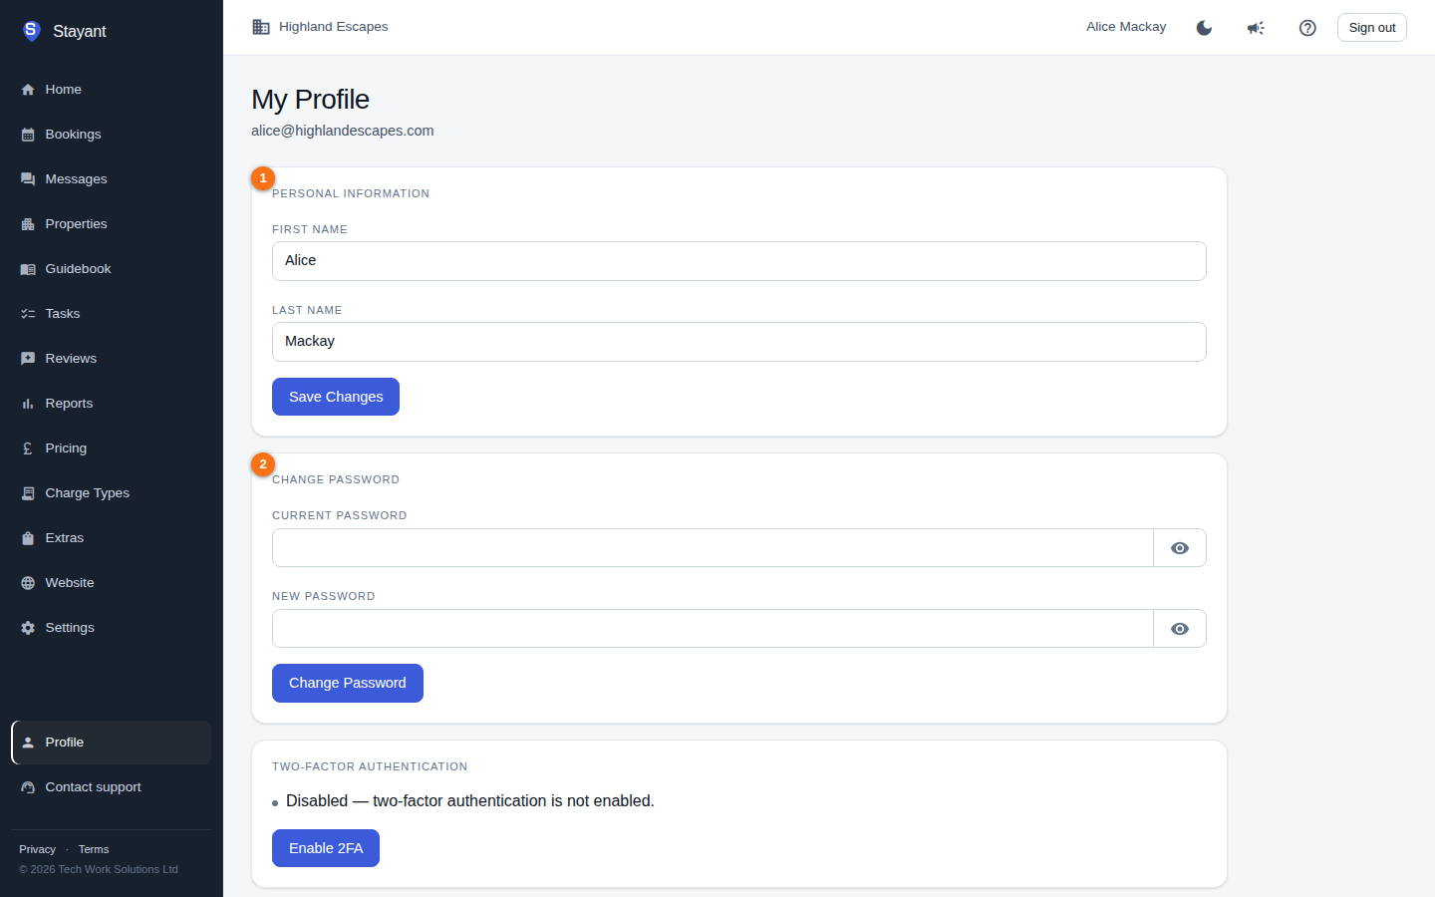The width and height of the screenshot is (1435, 897).
Task: Click the Save Changes button
Action: [336, 397]
